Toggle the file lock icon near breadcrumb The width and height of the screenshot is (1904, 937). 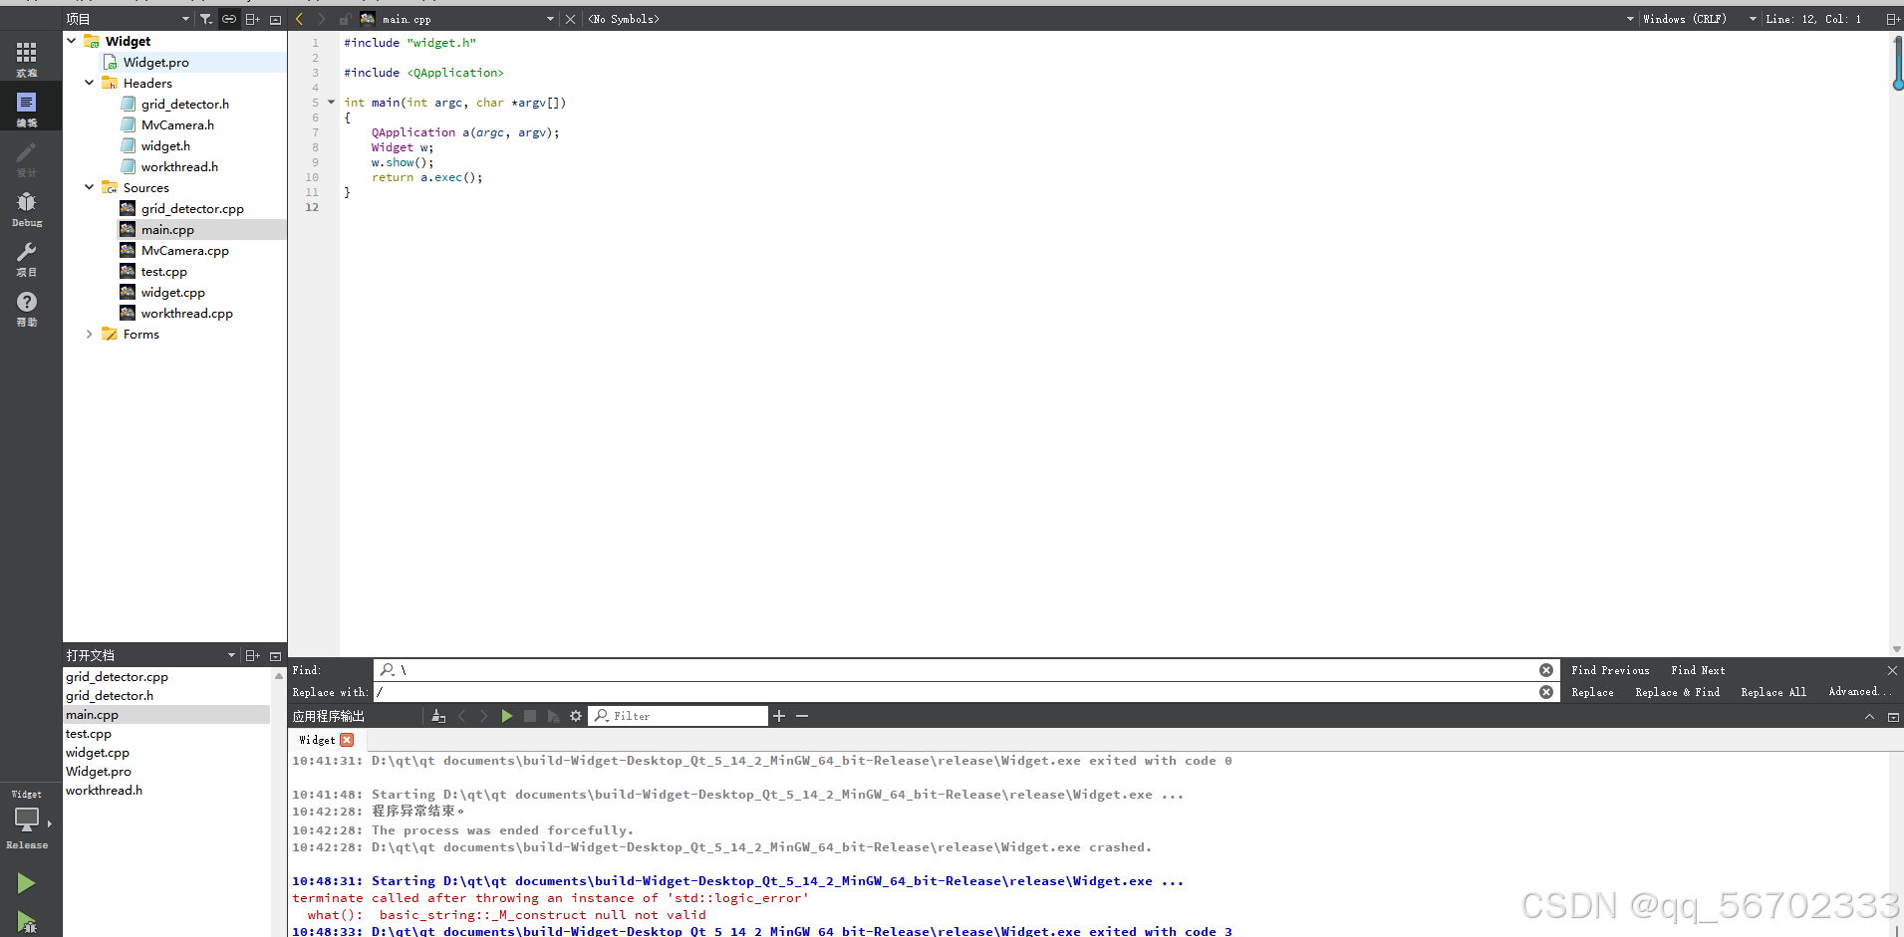click(344, 18)
